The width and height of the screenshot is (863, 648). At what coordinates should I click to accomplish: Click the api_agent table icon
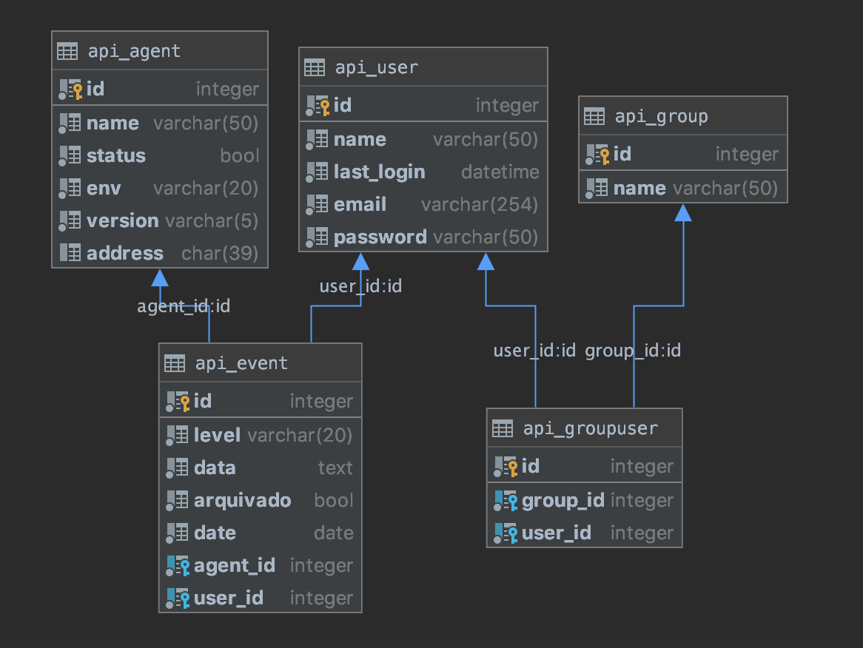coord(67,51)
